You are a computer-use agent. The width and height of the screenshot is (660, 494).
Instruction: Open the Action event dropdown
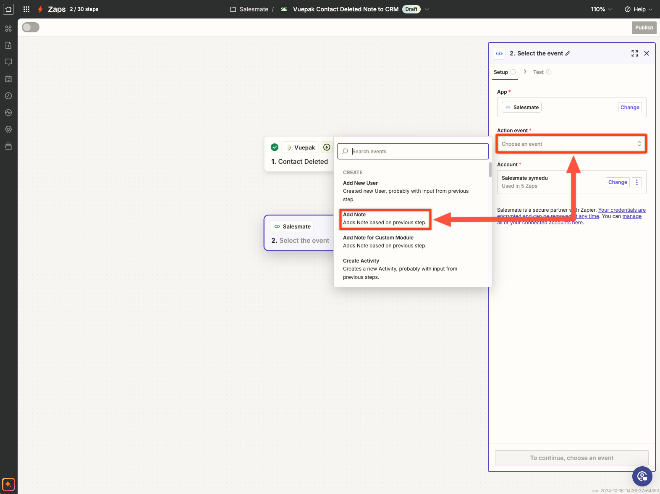coord(571,144)
